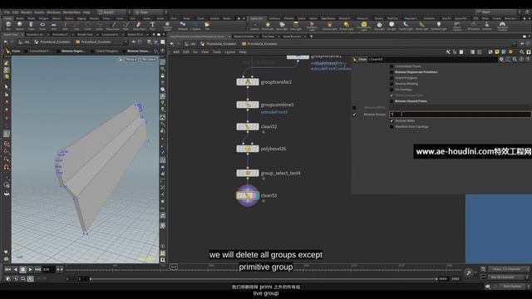Select the Gamepad Camera shelf tool
This screenshot has height=299, width=532.
click(x=502, y=26)
